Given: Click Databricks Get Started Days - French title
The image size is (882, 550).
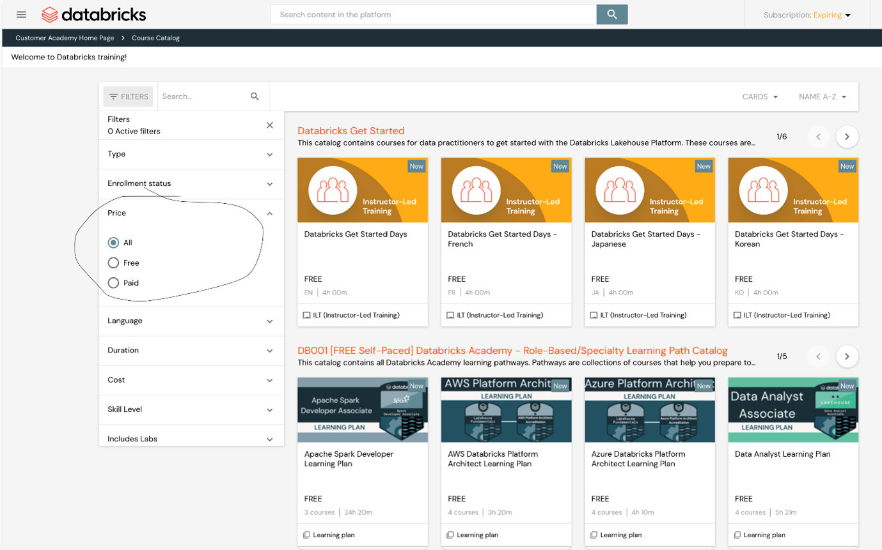Looking at the screenshot, I should [502, 240].
